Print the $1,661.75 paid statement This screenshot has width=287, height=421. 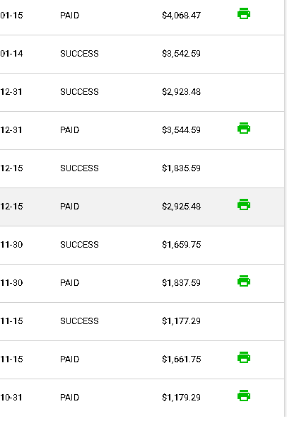tap(244, 357)
